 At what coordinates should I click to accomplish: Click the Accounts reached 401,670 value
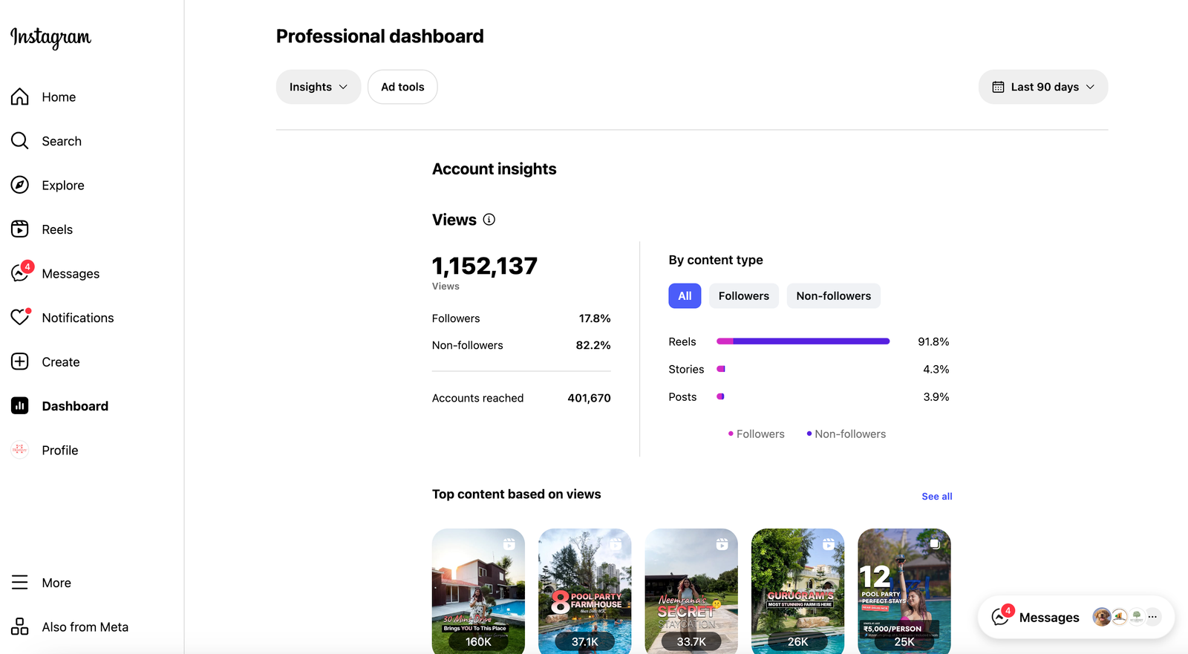click(x=589, y=398)
